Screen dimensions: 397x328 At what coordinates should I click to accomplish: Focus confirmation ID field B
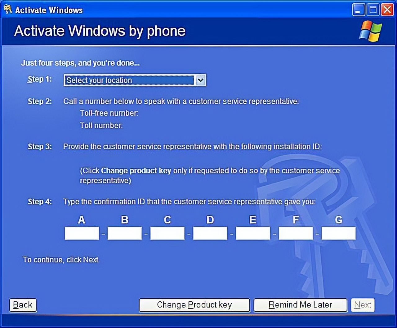[x=125, y=233]
